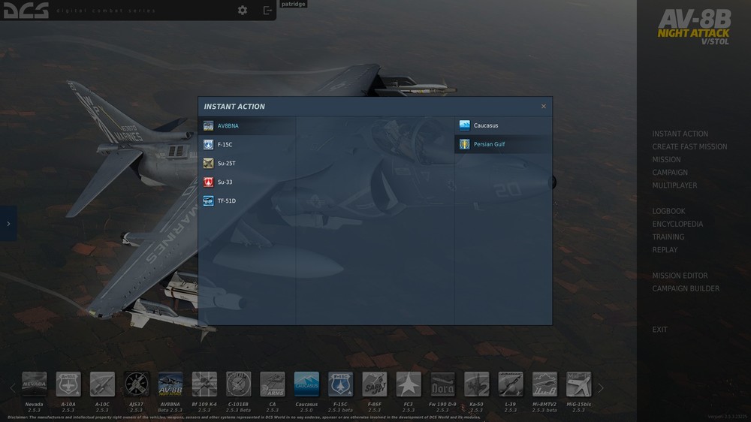Open the FC3 star module icon
The width and height of the screenshot is (751, 422).
409,384
